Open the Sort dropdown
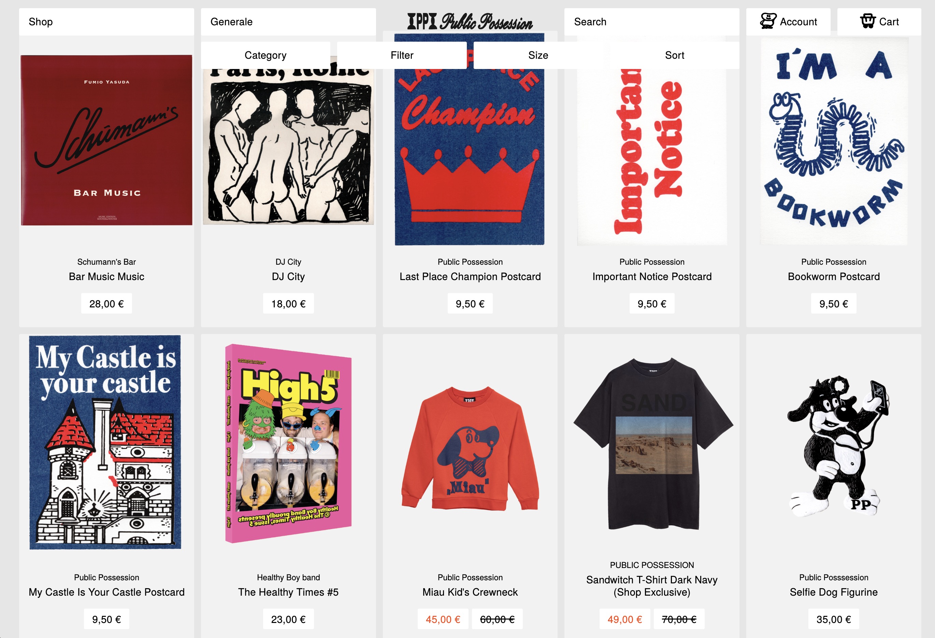 (675, 55)
